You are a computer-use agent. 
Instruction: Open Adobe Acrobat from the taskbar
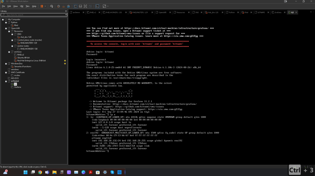[x=91, y=172]
